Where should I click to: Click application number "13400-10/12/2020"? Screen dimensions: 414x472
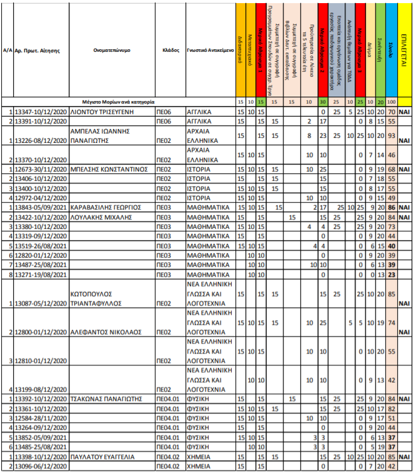pyautogui.click(x=41, y=188)
